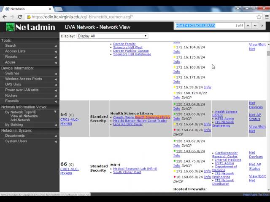Jump to previous find match arrow
This screenshot has width=270, height=202.
pos(248,26)
